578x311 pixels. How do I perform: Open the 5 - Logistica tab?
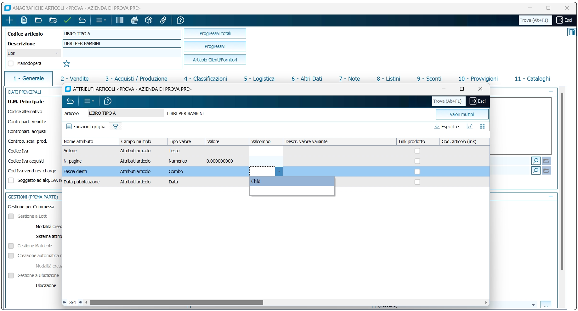tap(259, 79)
